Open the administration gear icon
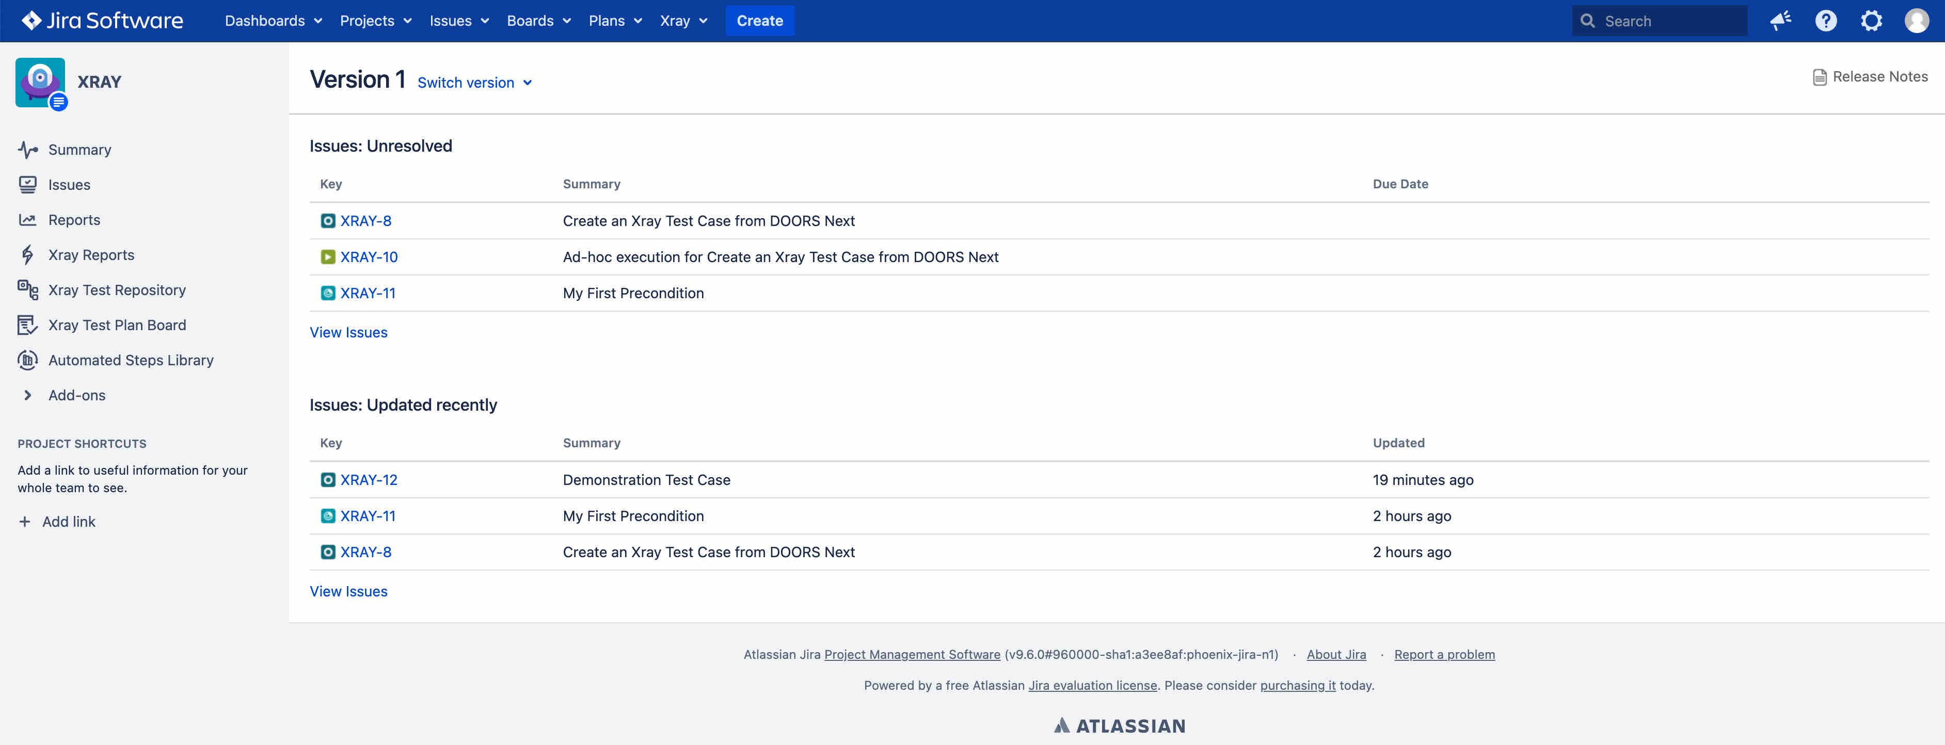The width and height of the screenshot is (1945, 745). 1871,21
